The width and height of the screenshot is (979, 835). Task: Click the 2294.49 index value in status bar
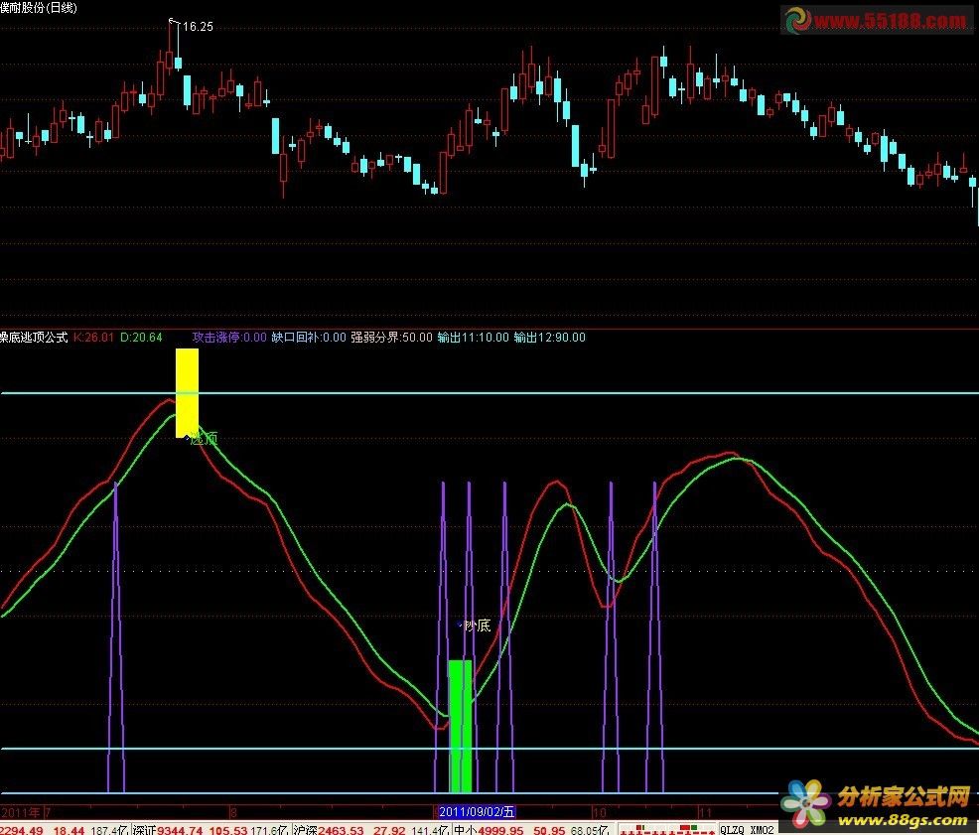pos(22,830)
